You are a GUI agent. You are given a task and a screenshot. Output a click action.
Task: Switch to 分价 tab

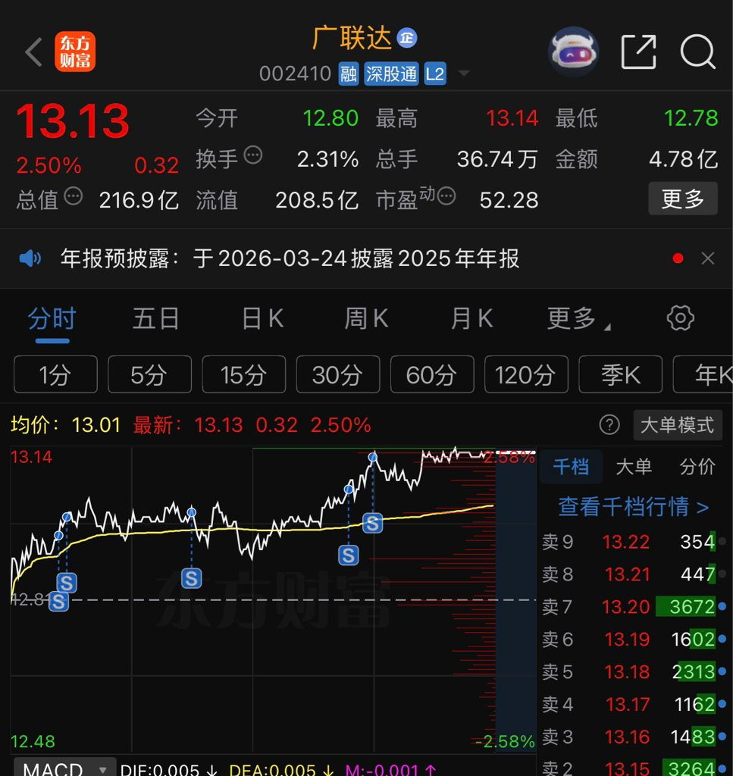[697, 467]
